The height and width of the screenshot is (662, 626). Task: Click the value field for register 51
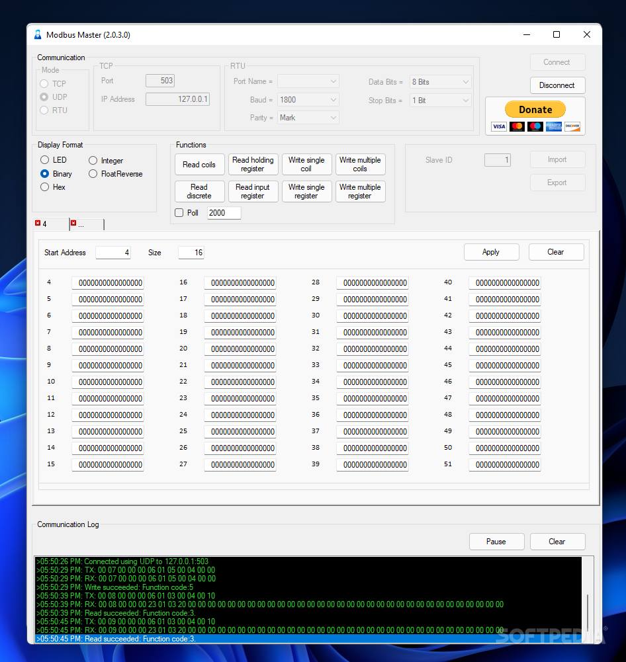tap(505, 464)
